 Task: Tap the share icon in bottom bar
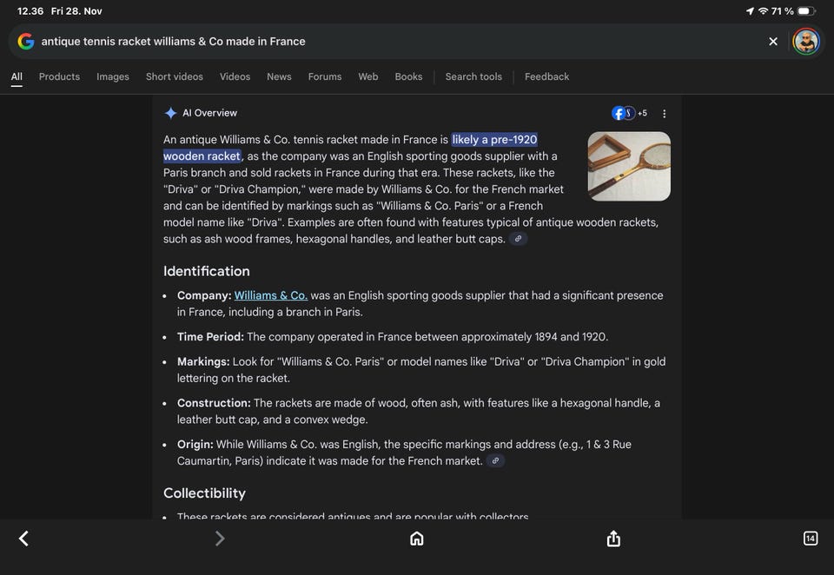pyautogui.click(x=613, y=539)
